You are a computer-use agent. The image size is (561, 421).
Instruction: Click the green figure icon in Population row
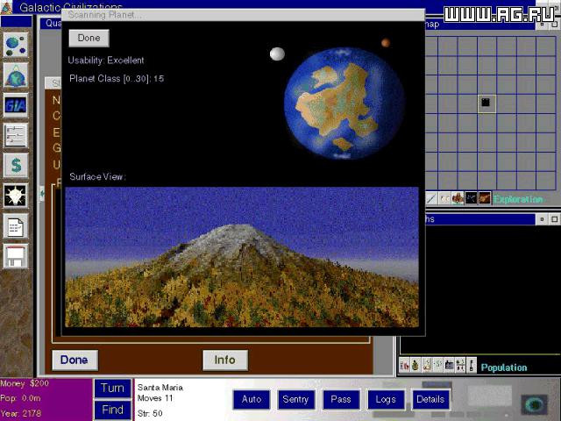(415, 366)
